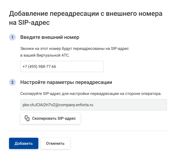Click the copy icon beside Скопировать SIP-адрес

coord(27,118)
